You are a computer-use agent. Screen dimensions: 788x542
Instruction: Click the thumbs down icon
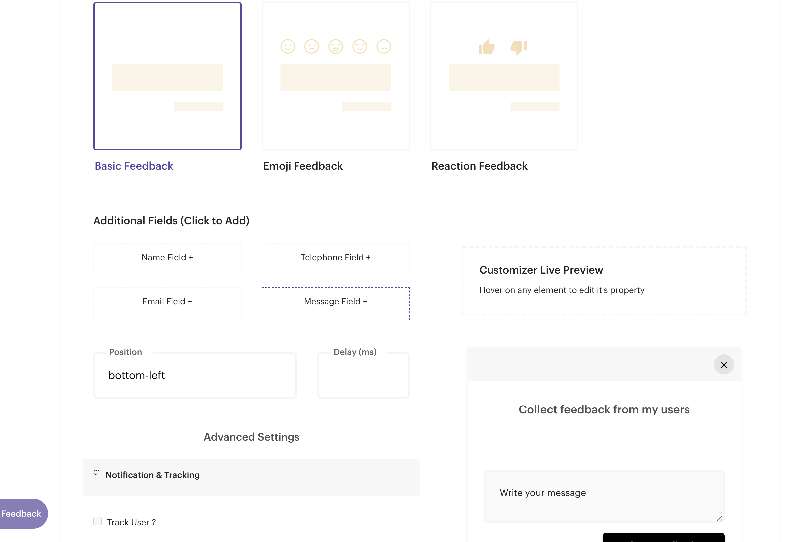coord(518,47)
